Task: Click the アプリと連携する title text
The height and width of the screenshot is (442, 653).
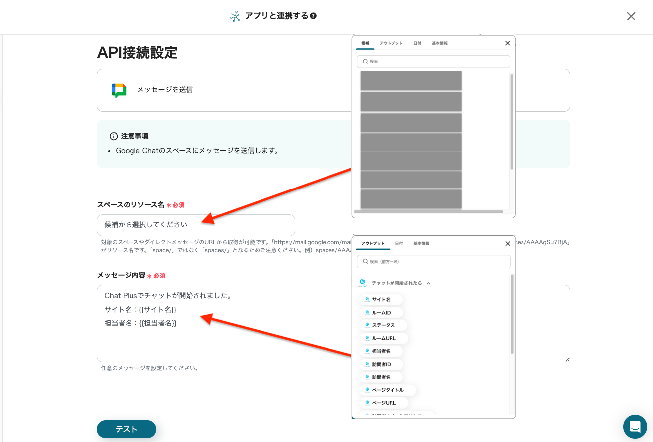Action: coord(276,16)
